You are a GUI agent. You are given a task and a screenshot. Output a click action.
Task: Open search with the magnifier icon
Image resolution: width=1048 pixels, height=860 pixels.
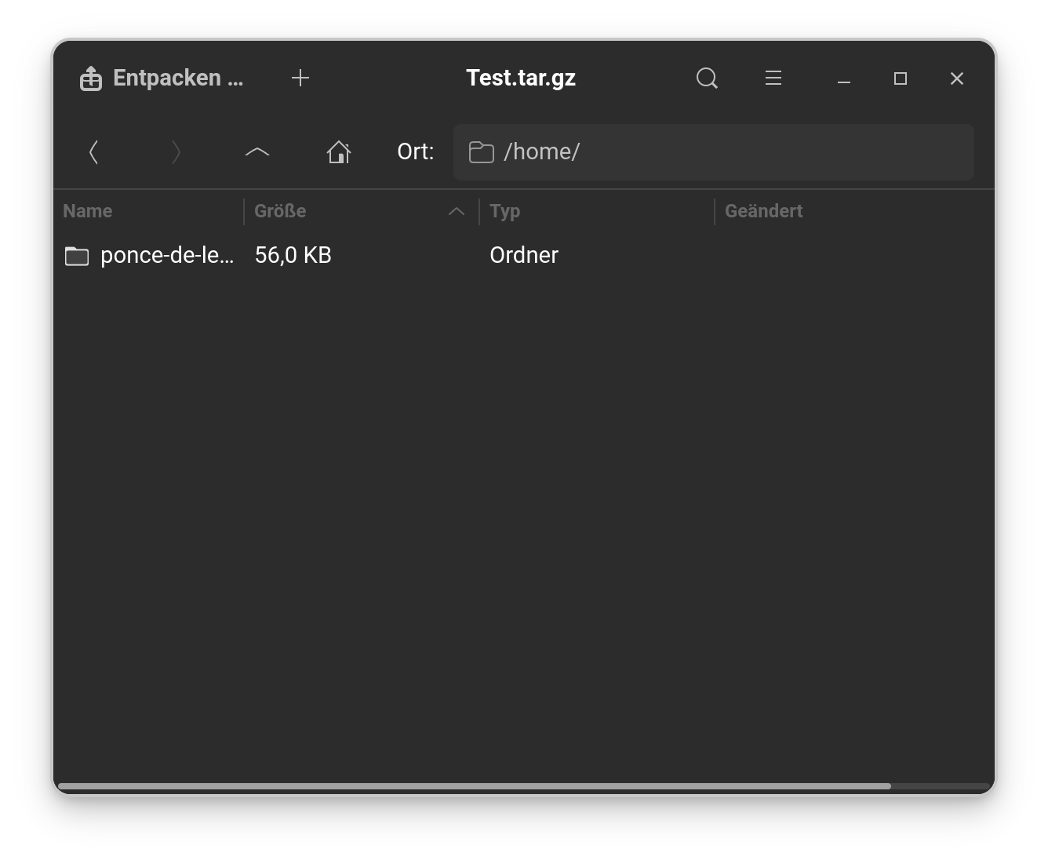pyautogui.click(x=707, y=78)
